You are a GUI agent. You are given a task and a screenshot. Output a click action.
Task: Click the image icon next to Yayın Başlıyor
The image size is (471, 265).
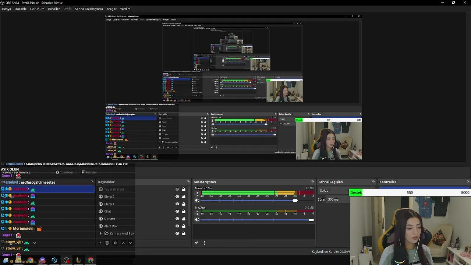[x=101, y=189]
